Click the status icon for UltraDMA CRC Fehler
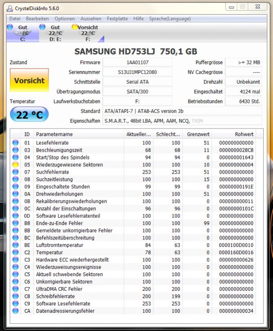This screenshot has height=331, width=273. [15, 289]
